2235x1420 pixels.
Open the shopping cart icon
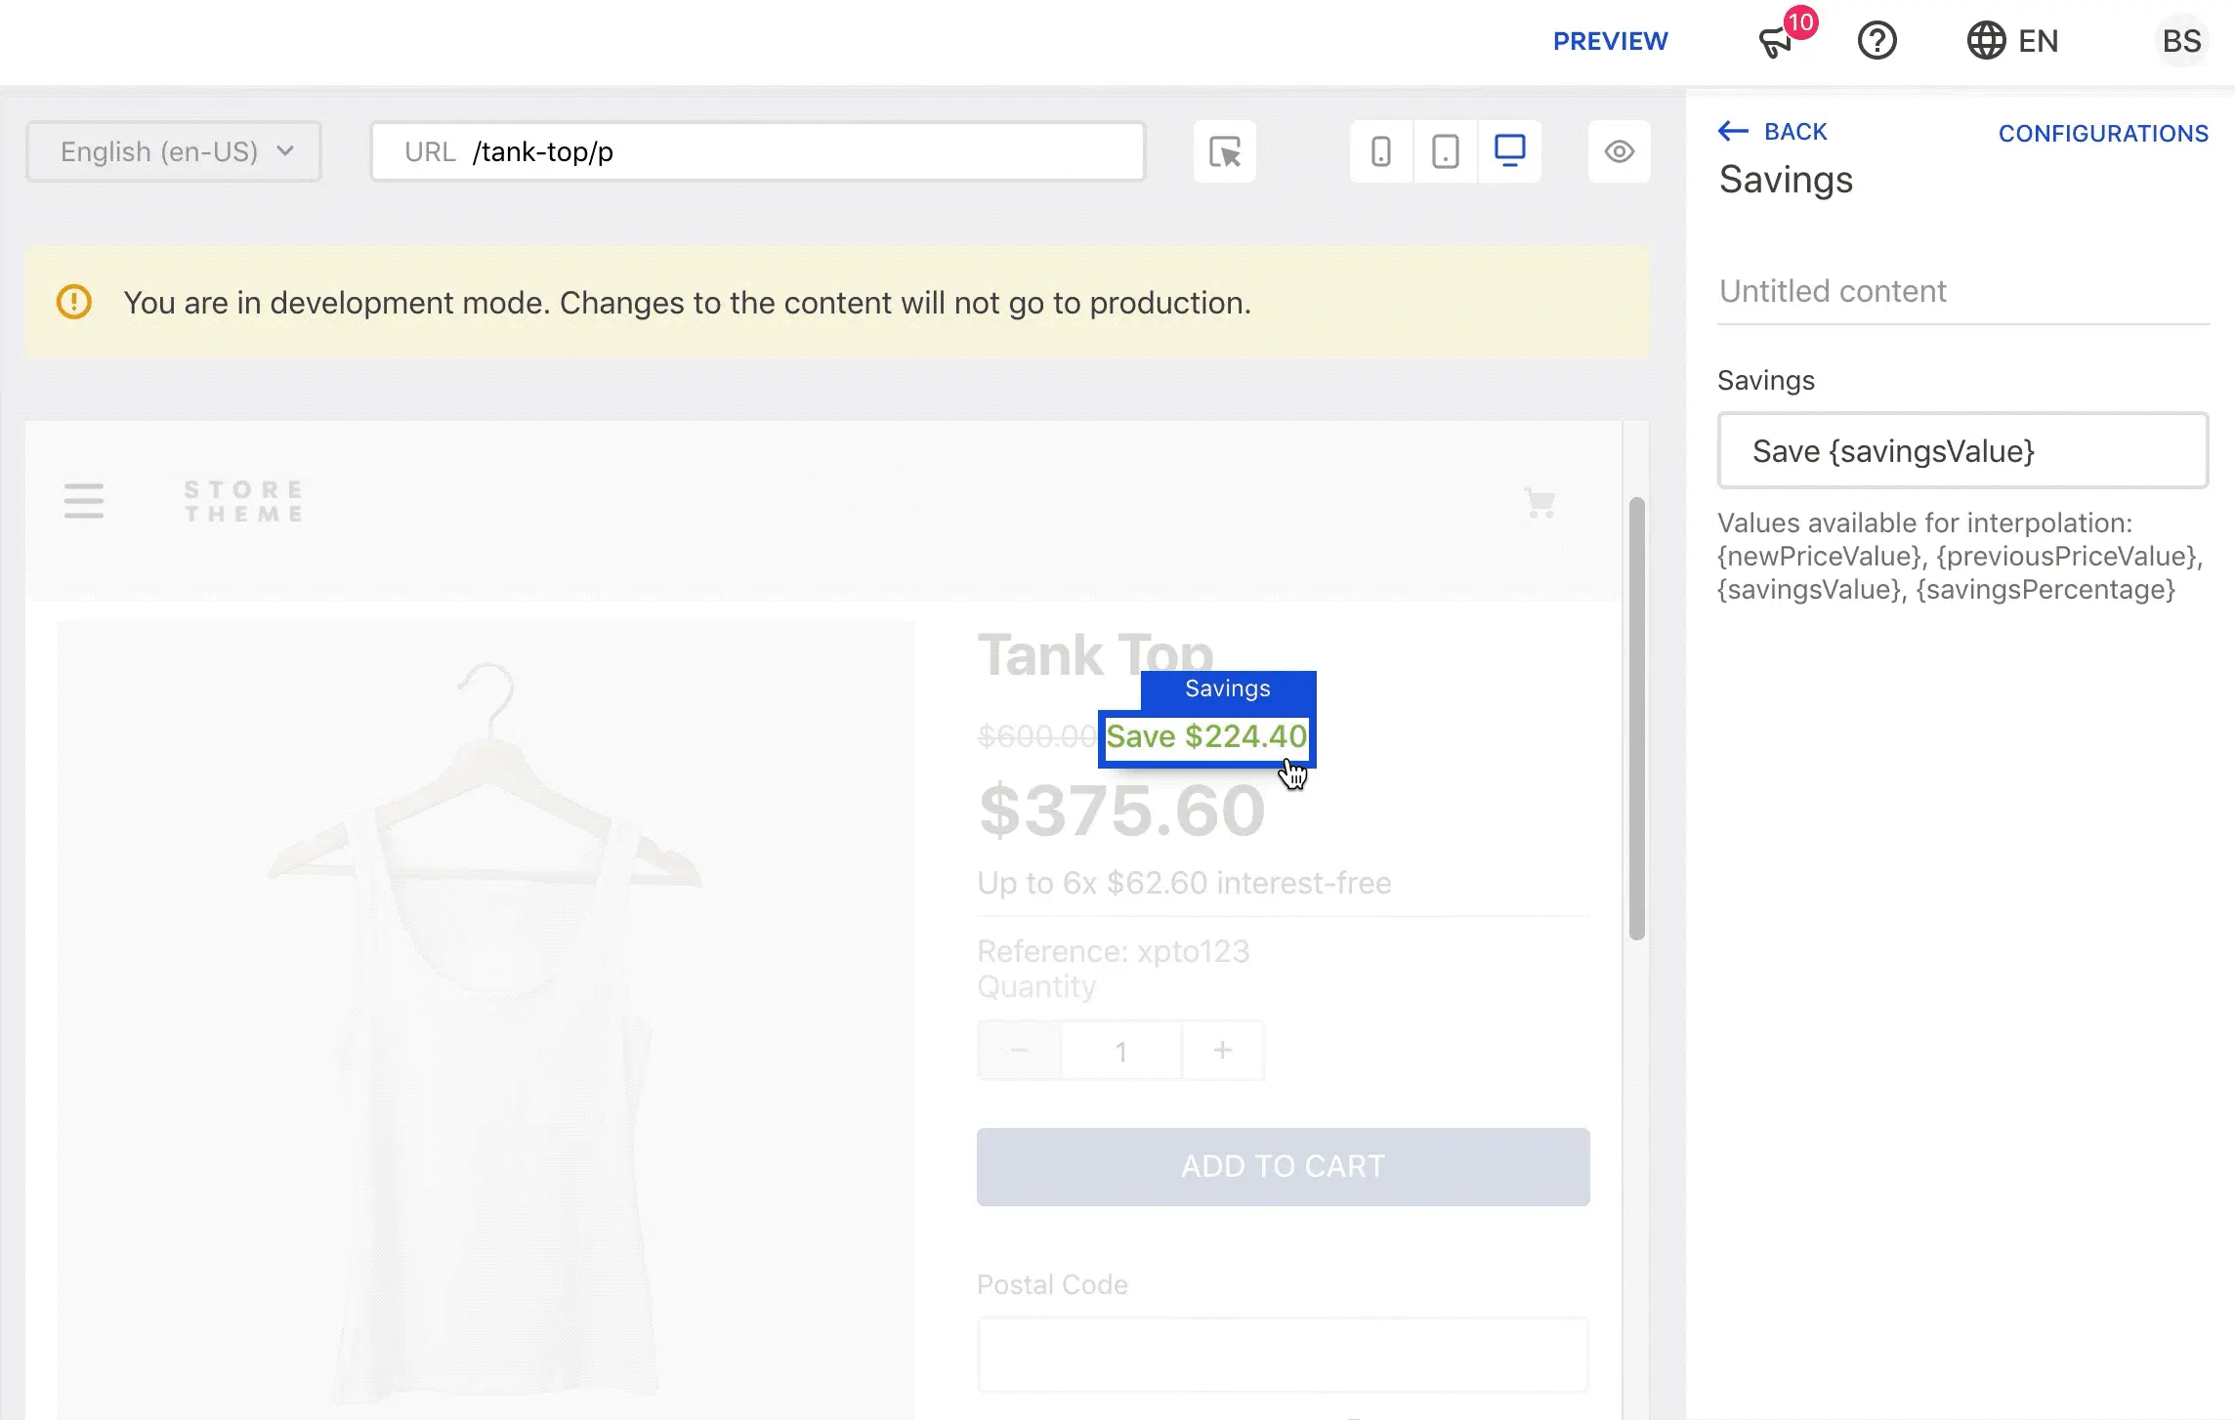1539,503
